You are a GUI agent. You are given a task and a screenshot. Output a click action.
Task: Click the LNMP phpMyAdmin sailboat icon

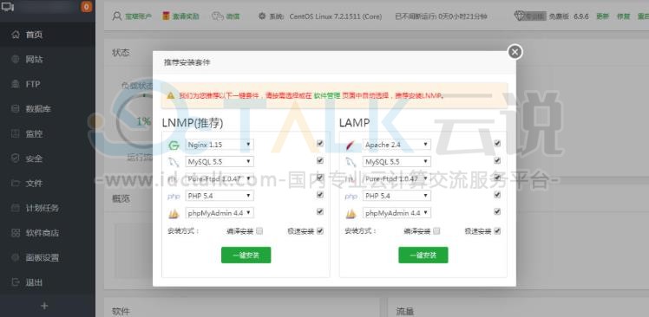(174, 213)
